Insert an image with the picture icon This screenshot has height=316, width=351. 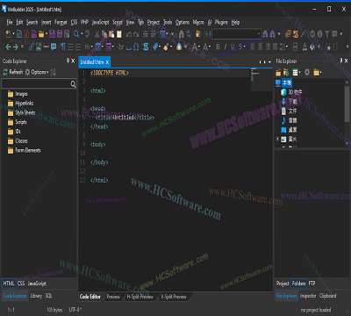[39, 47]
